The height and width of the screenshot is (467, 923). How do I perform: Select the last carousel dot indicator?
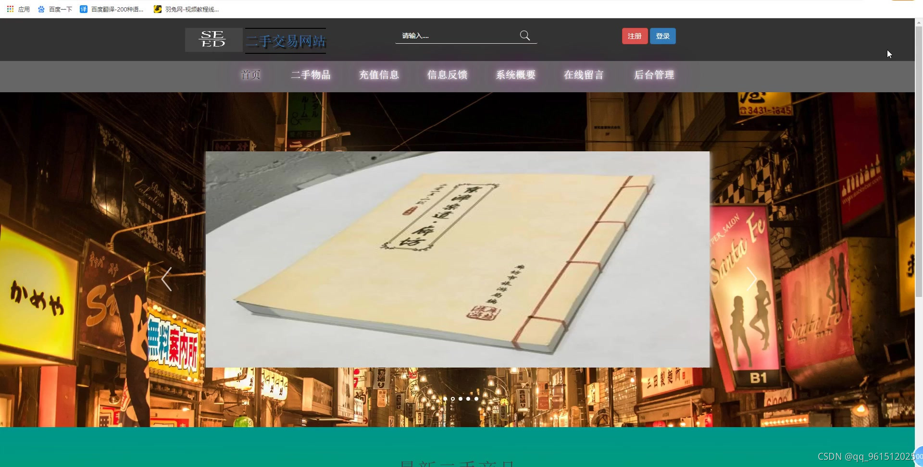coord(475,399)
